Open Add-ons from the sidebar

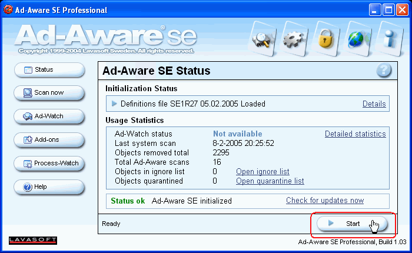pyautogui.click(x=49, y=140)
